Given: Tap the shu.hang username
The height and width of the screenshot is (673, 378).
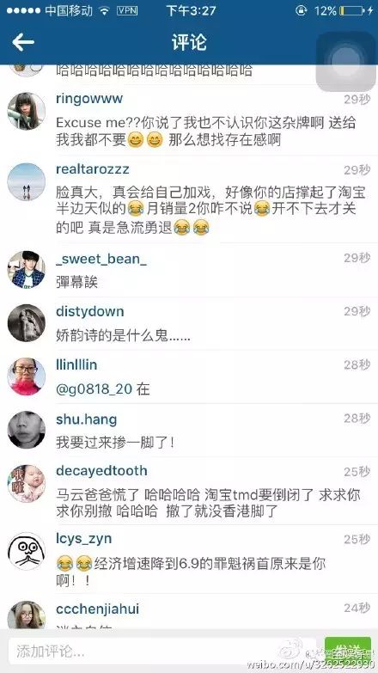Looking at the screenshot, I should point(86,419).
